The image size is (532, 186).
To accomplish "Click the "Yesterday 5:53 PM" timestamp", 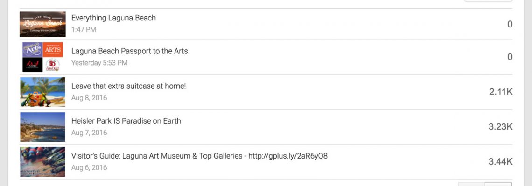I will [99, 63].
